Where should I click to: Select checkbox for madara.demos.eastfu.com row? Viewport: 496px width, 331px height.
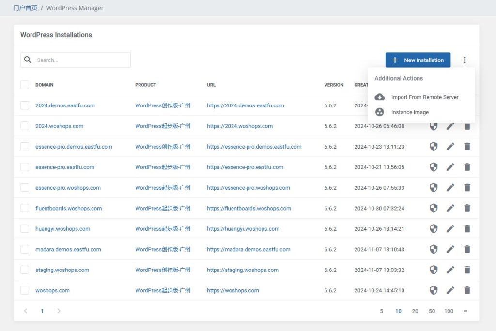(x=25, y=249)
